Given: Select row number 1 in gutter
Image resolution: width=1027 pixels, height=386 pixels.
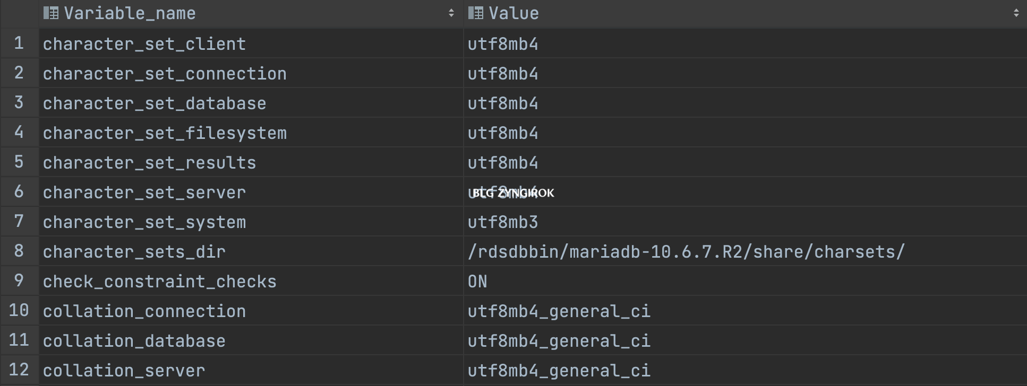Looking at the screenshot, I should [19, 43].
